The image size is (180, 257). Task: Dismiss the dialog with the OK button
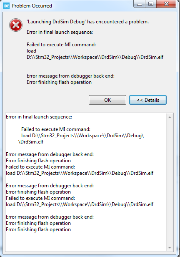(107, 100)
